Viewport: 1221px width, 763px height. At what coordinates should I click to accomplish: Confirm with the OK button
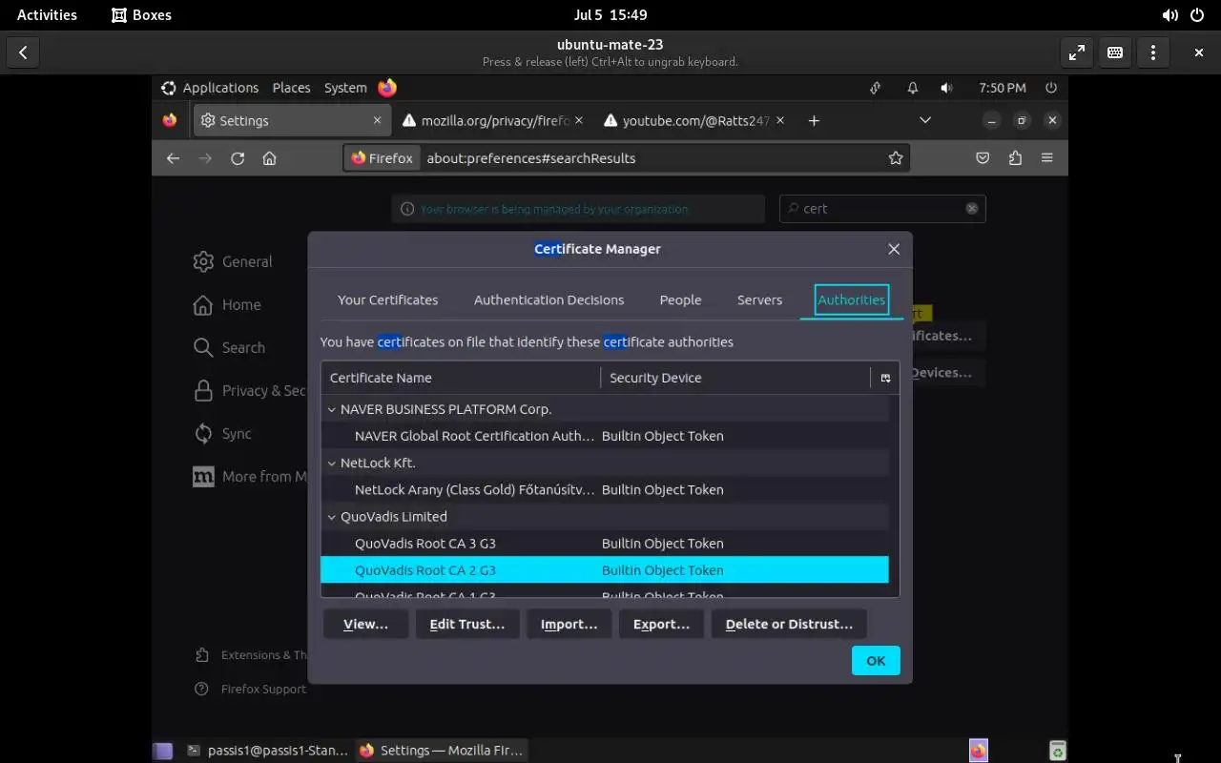coord(876,661)
